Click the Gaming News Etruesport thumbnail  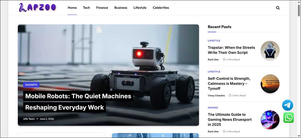pos(270,120)
